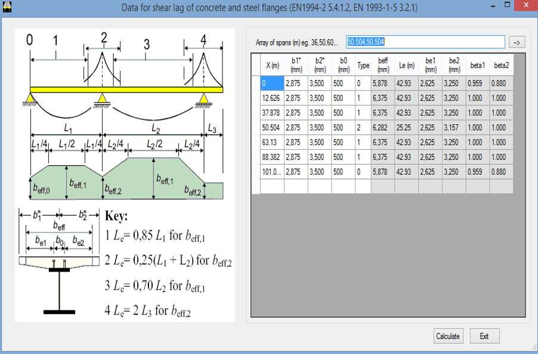This screenshot has height=354, width=538.
Task: Click the empty X cell in last row
Action: tap(272, 186)
